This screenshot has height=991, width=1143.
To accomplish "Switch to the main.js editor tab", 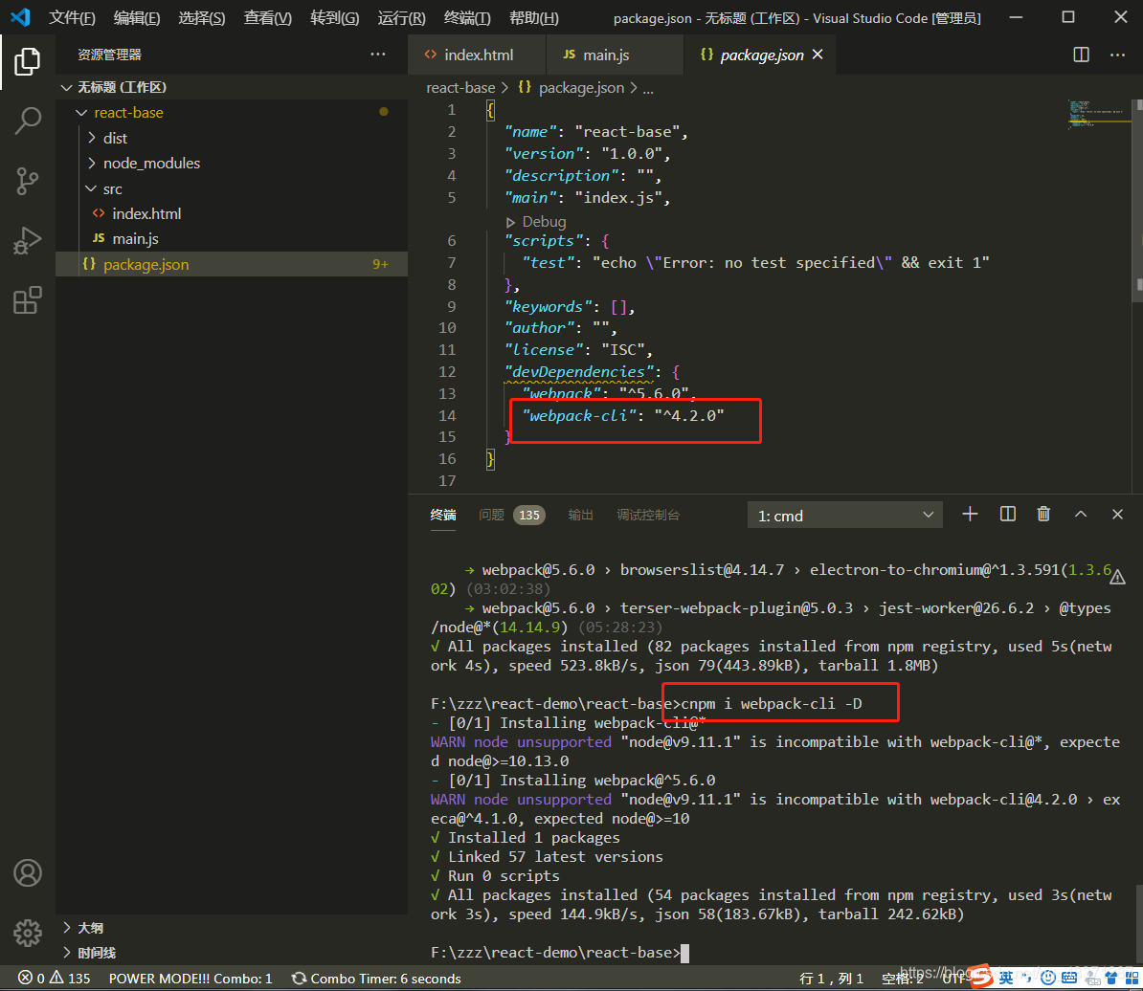I will [615, 55].
